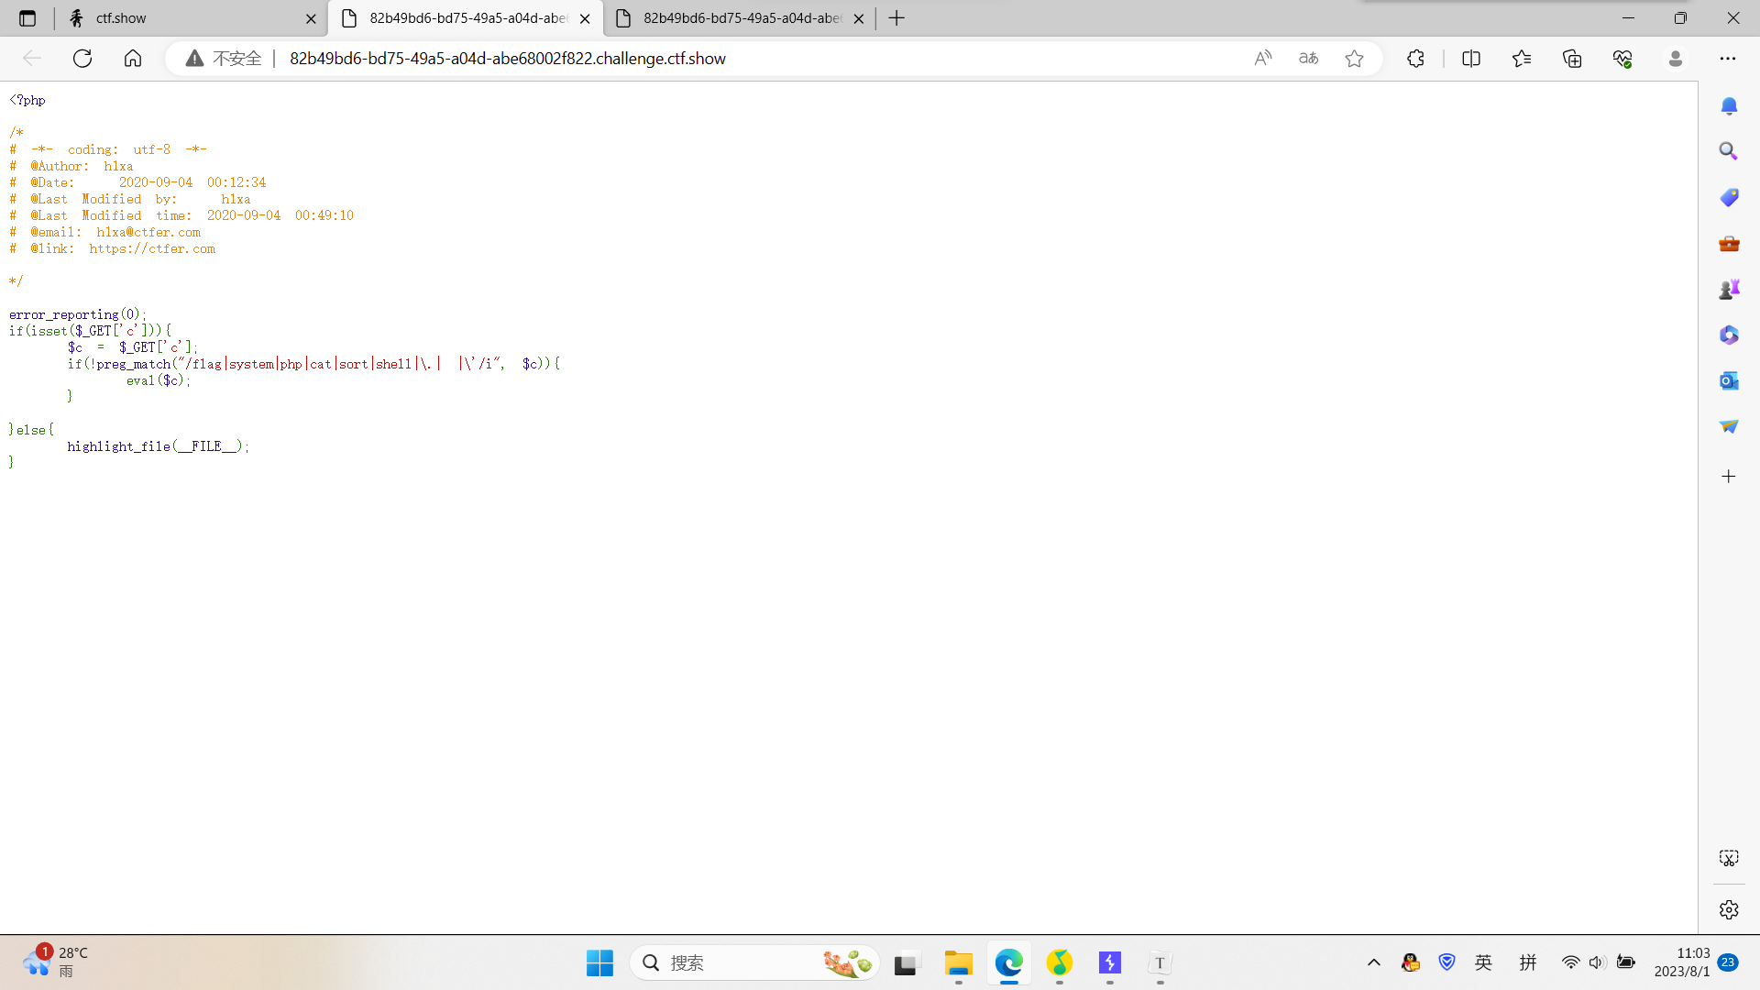Screen dimensions: 1760x990
Task: Open File Explorer from taskbar
Action: (x=959, y=963)
